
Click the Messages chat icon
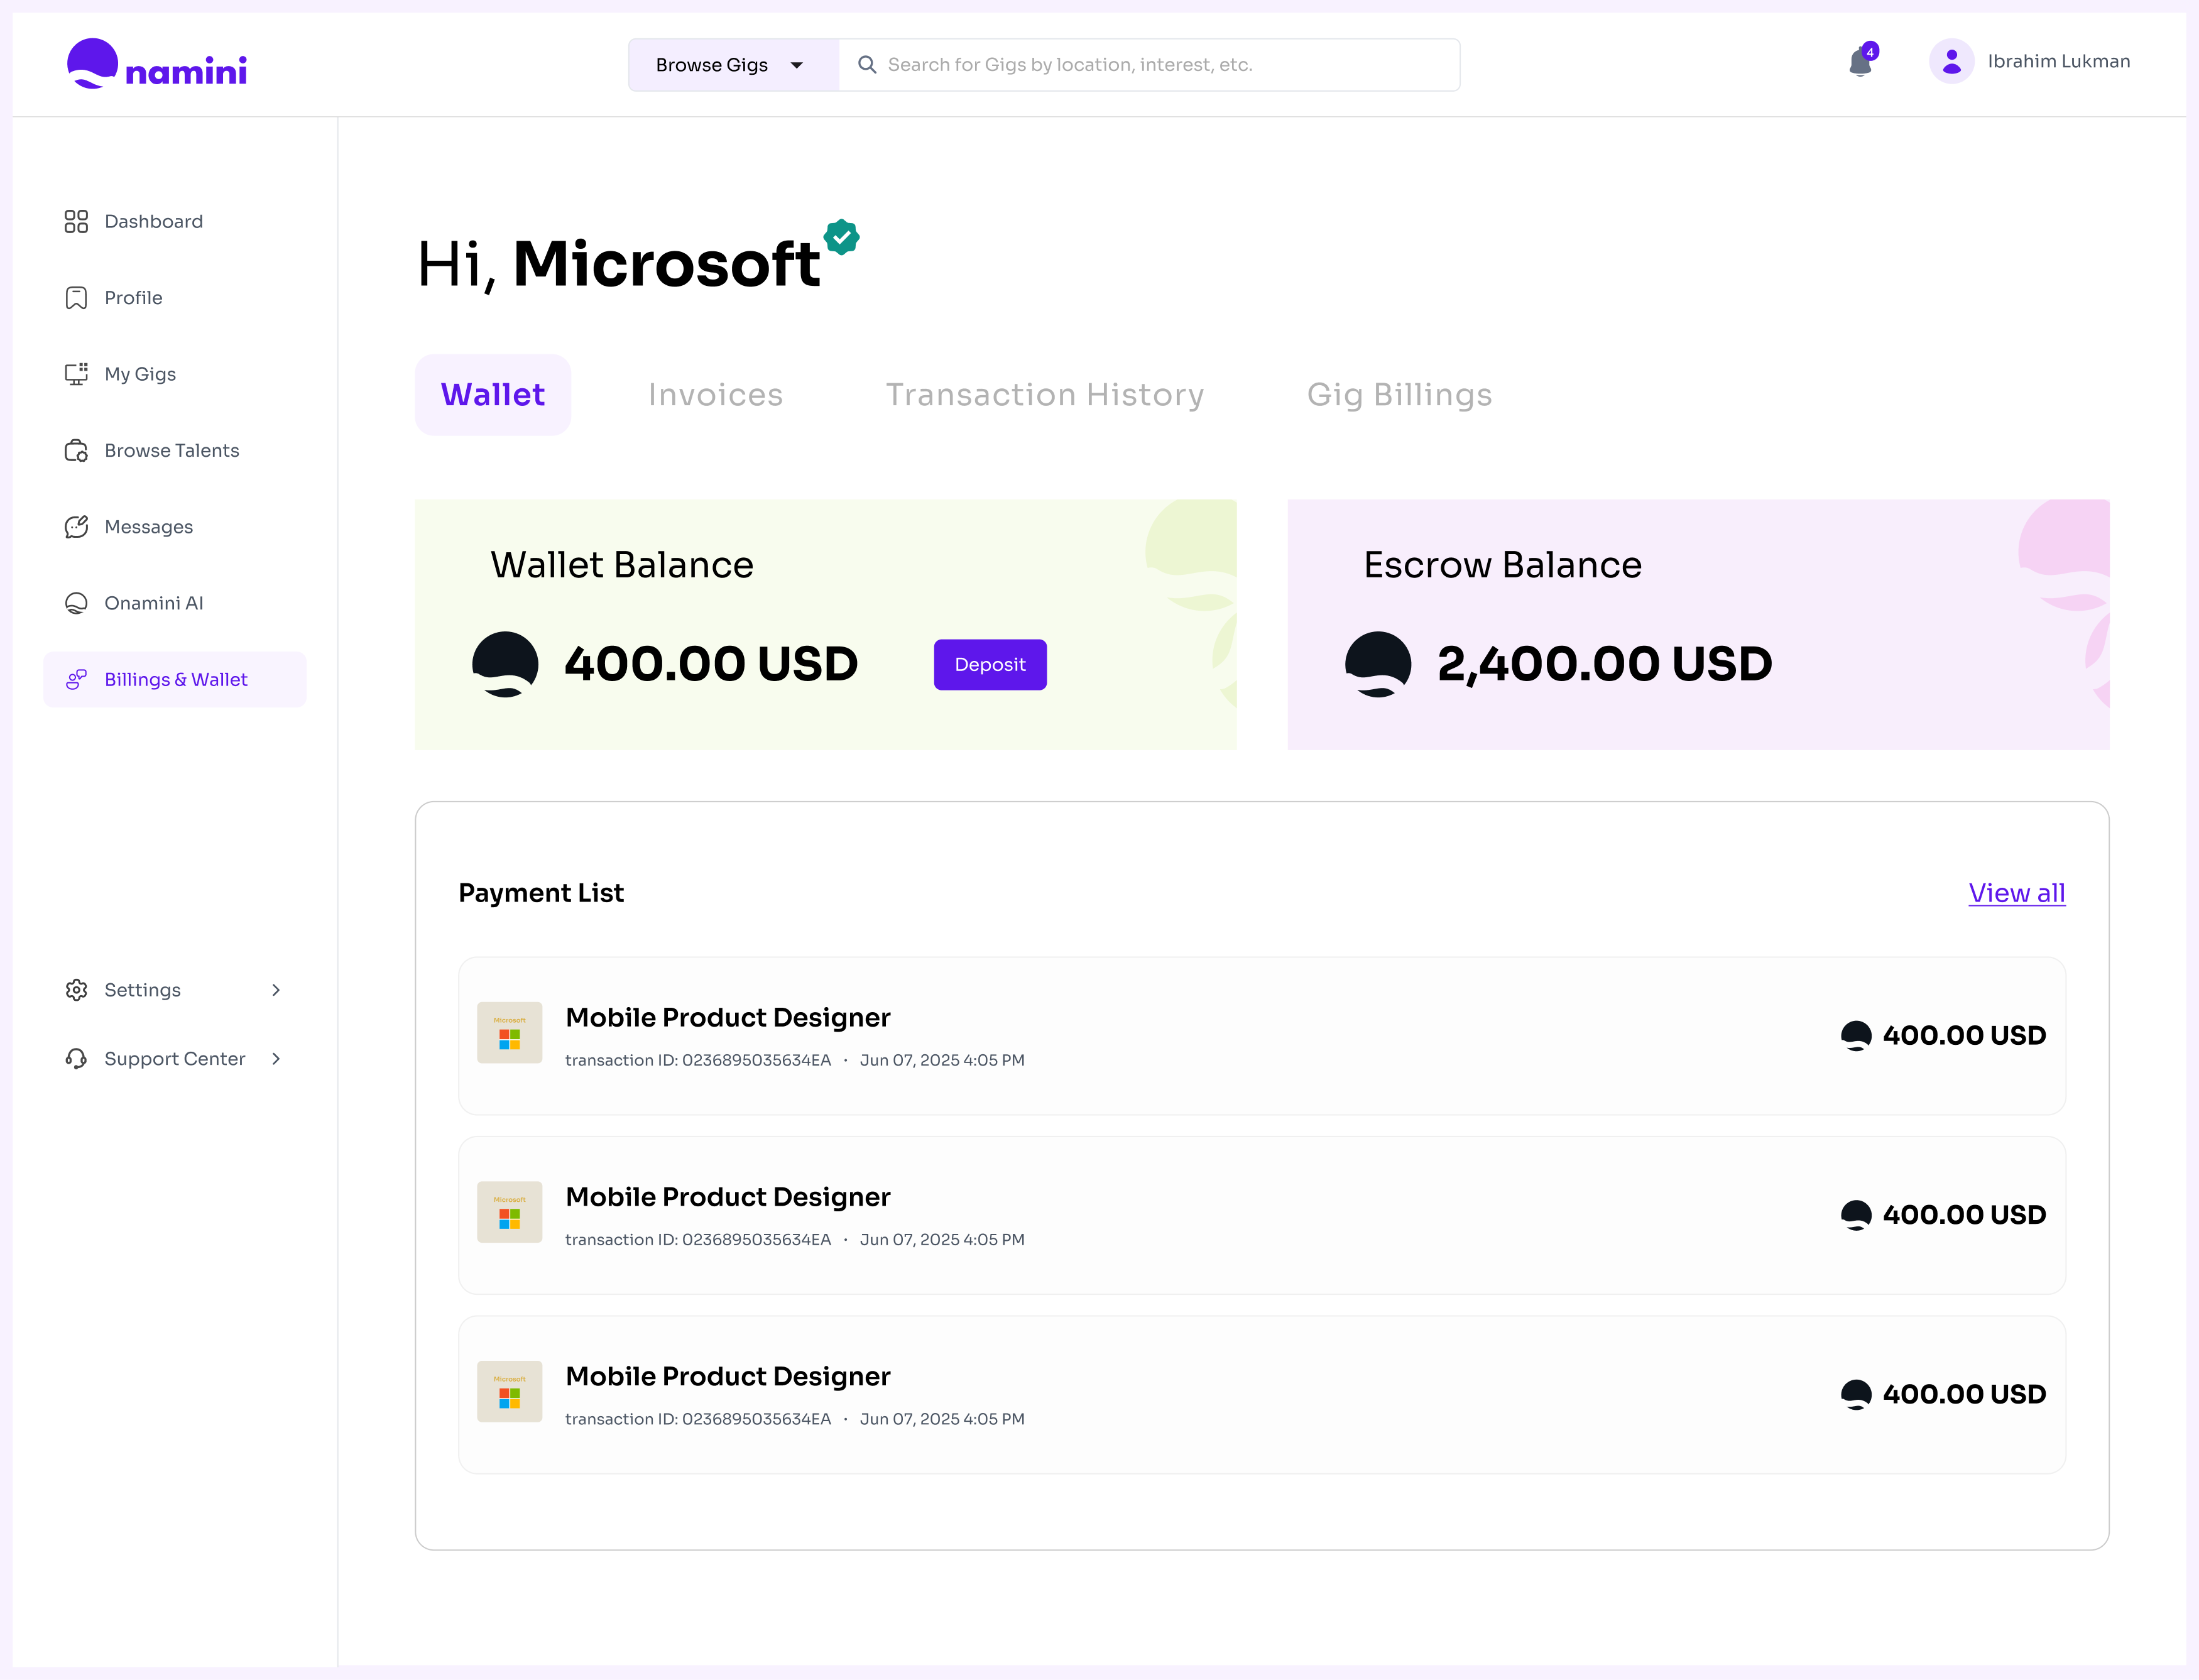coord(76,527)
